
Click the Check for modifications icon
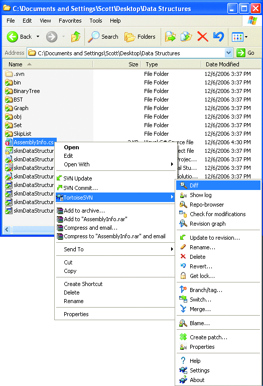(183, 214)
